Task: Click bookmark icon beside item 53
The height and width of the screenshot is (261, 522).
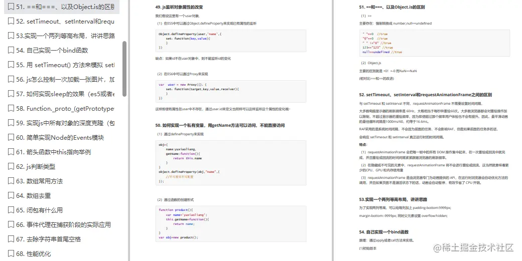Action: tap(11, 36)
